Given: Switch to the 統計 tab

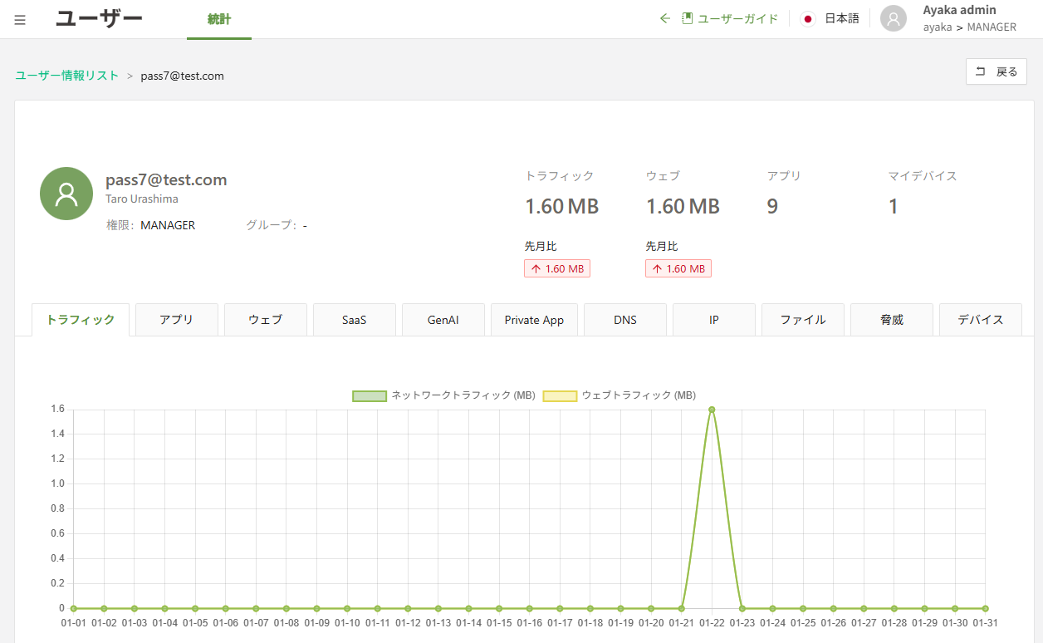Looking at the screenshot, I should point(219,19).
